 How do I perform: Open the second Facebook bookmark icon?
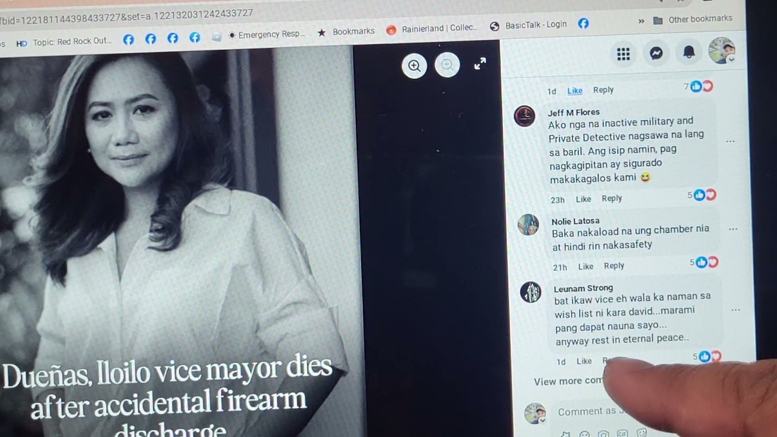(x=151, y=39)
